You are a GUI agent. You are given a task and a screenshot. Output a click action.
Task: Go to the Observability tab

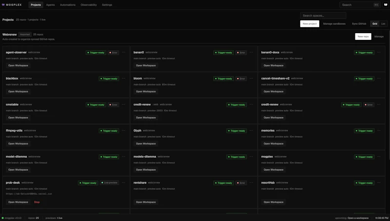(x=89, y=5)
